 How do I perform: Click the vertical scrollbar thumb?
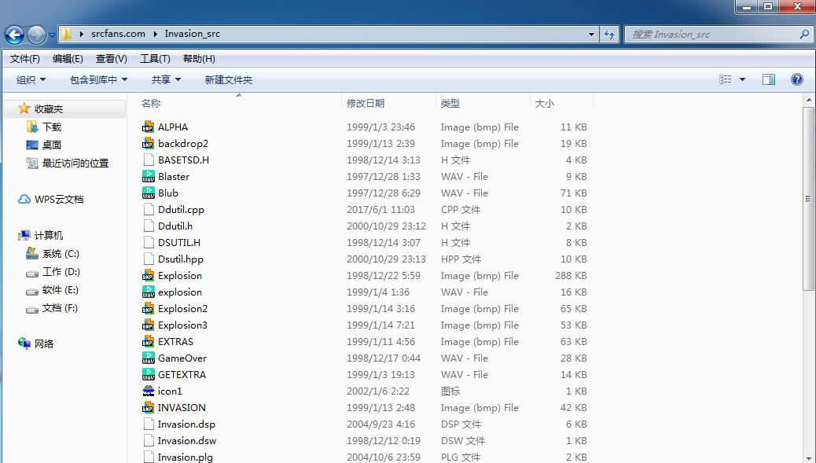pos(808,199)
